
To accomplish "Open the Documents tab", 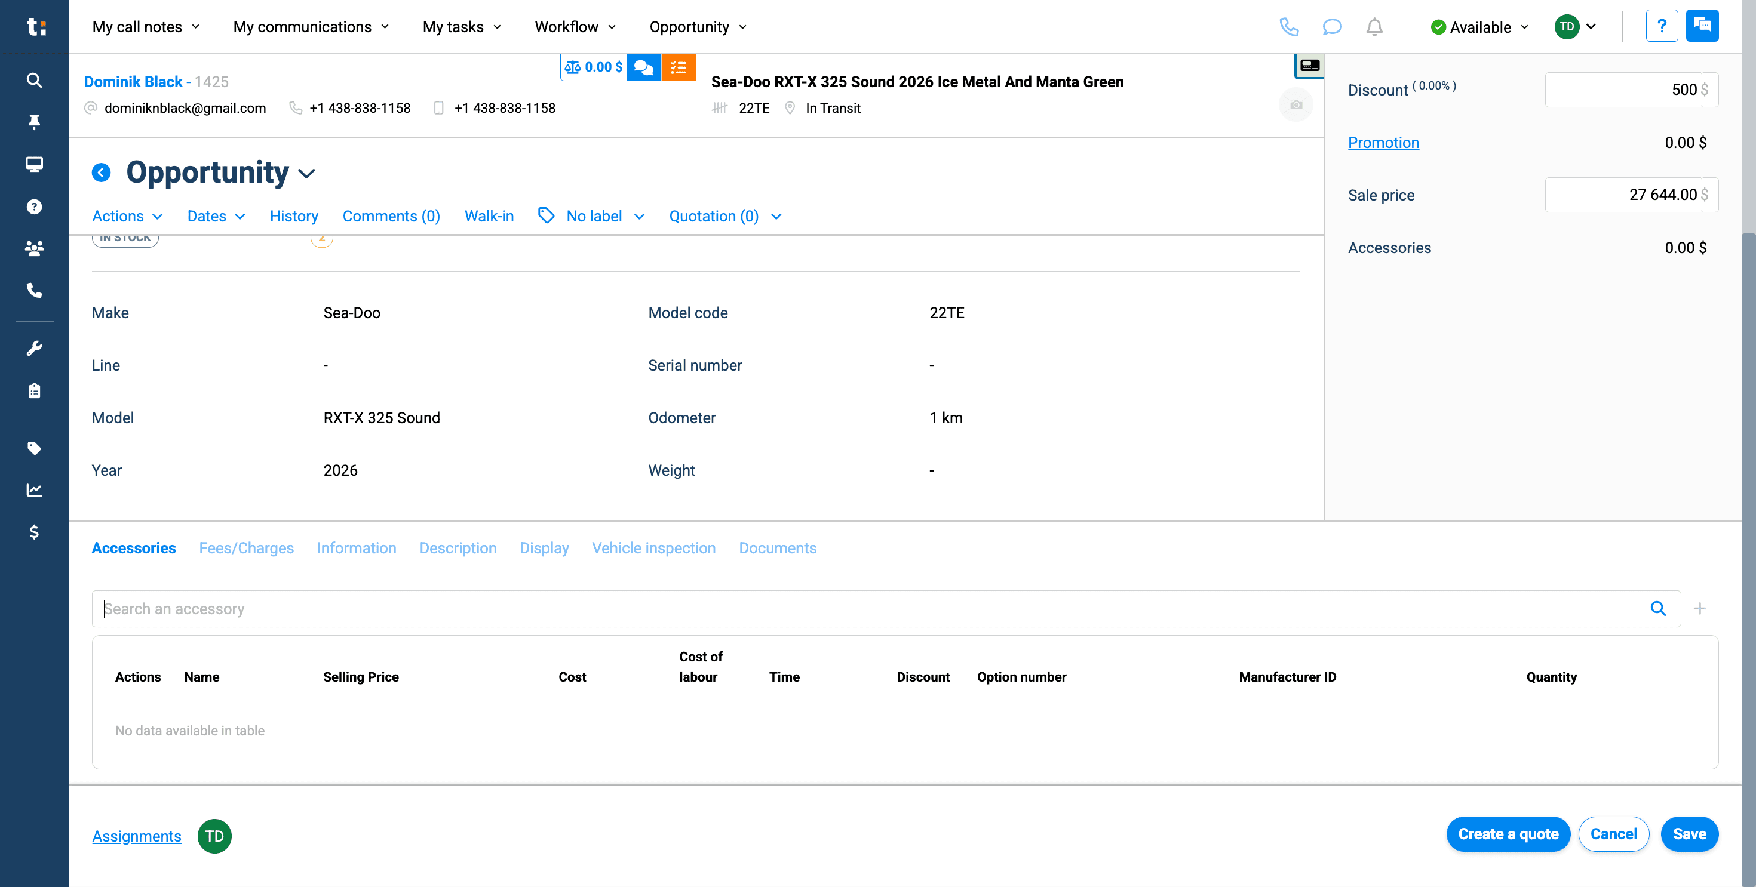I will pyautogui.click(x=778, y=548).
